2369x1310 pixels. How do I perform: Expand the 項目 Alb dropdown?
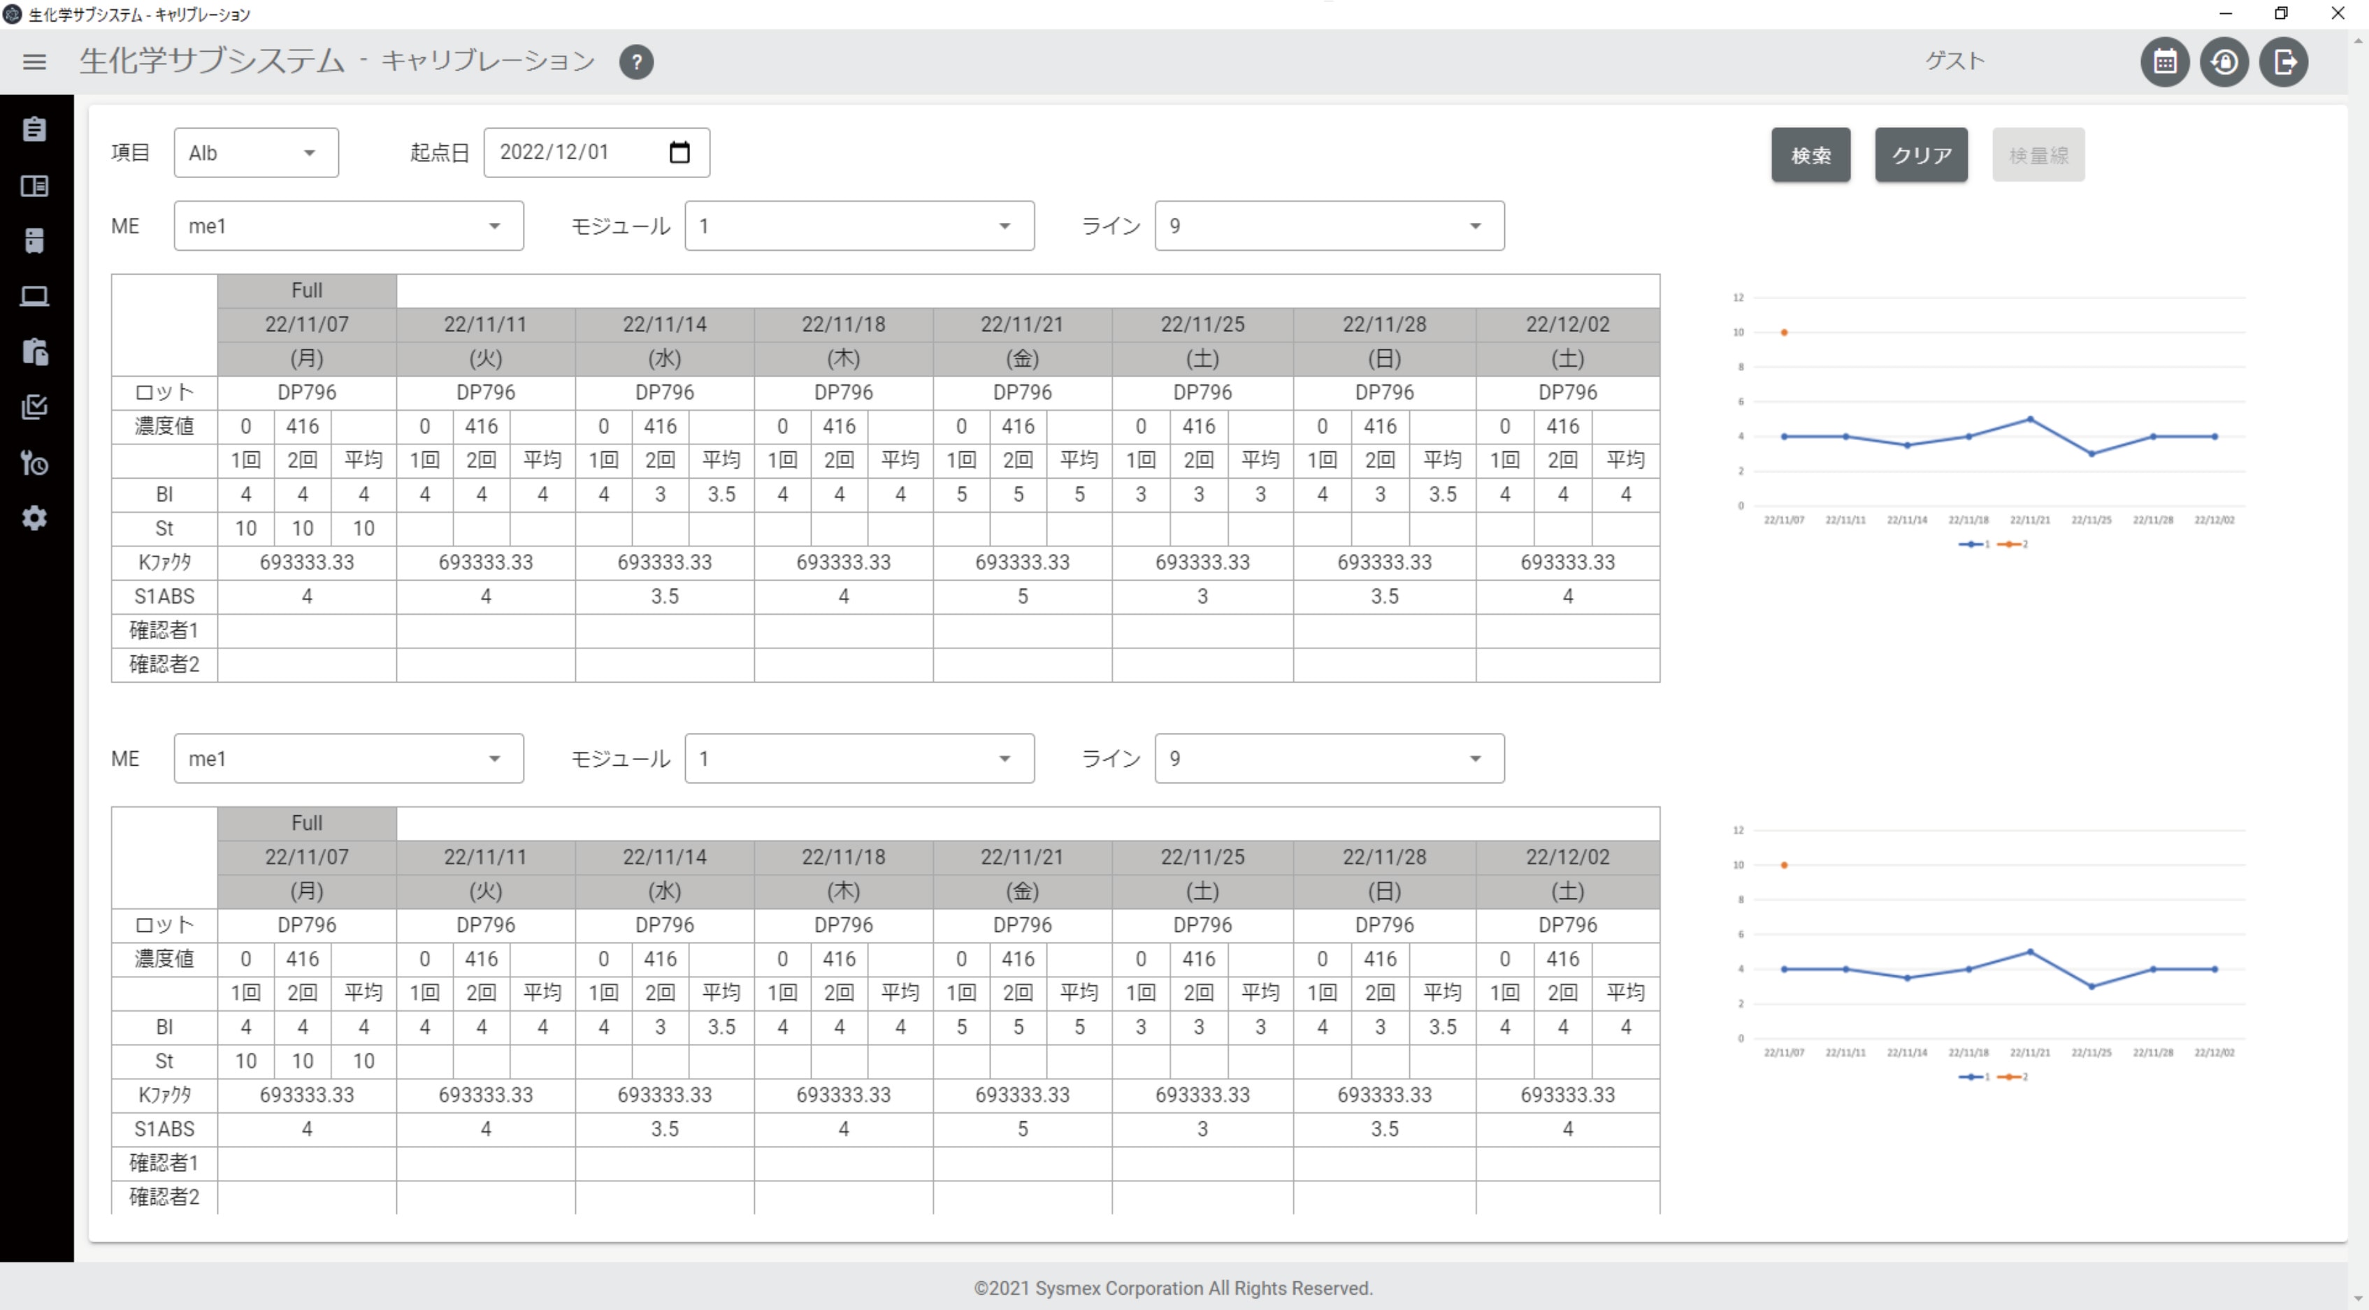256,152
